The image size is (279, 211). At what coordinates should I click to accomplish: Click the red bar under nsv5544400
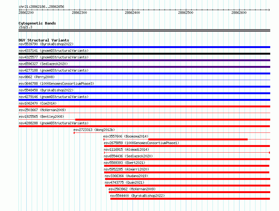point(190,199)
